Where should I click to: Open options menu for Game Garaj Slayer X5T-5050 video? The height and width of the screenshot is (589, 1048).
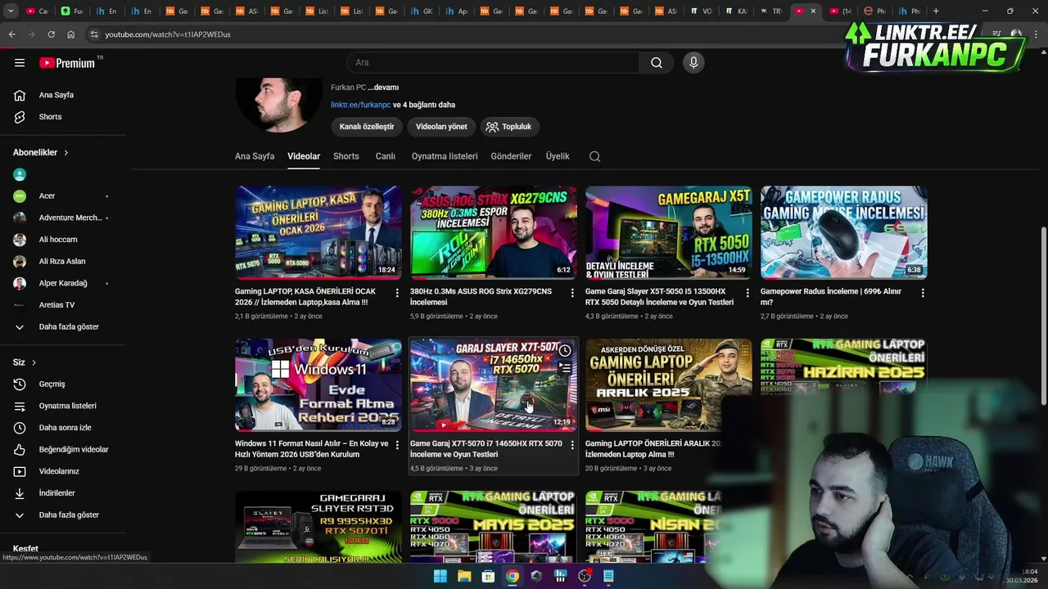point(748,293)
